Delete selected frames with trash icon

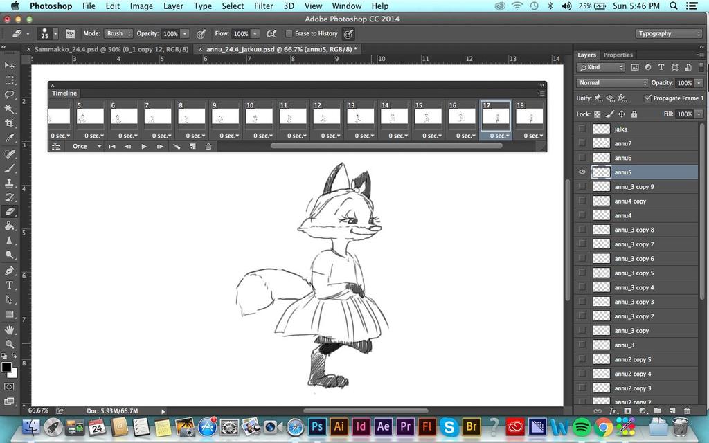tap(208, 147)
